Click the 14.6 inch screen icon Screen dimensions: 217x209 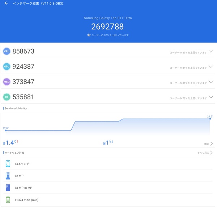(x=8, y=164)
